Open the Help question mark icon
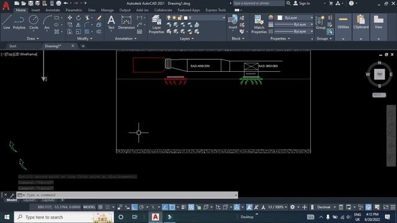 (x=351, y=3)
